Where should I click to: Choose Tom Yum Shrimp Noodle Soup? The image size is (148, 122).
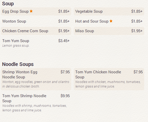[x=36, y=103]
